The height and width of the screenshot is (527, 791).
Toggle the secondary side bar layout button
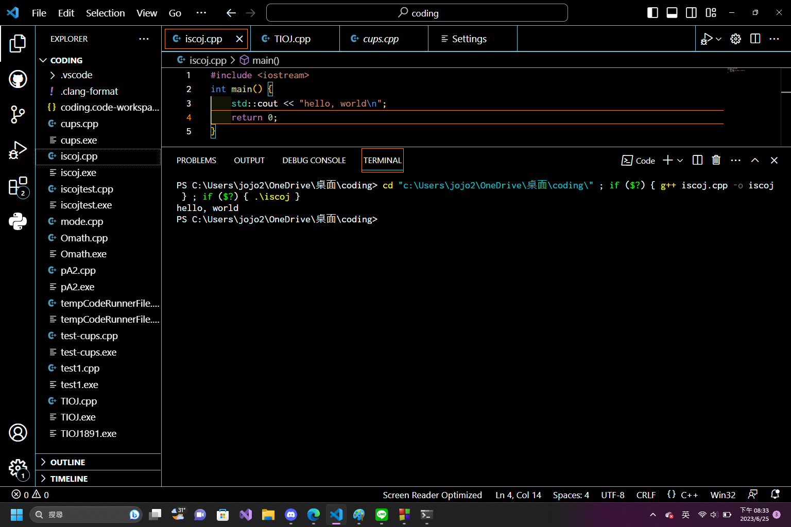click(692, 13)
